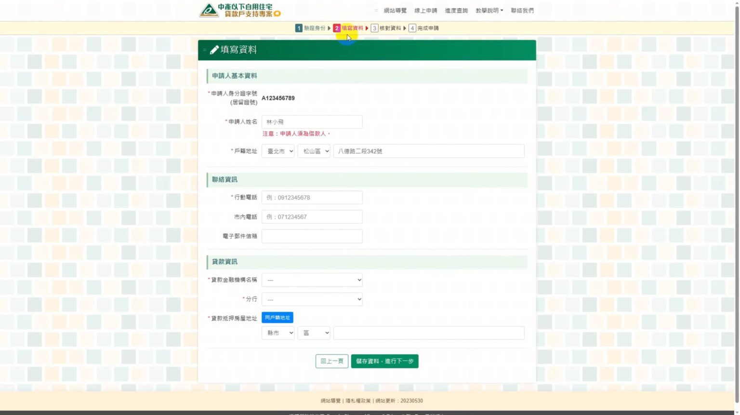Open the 縣市 dropdown for mortgage address
The image size is (740, 415).
pos(278,333)
